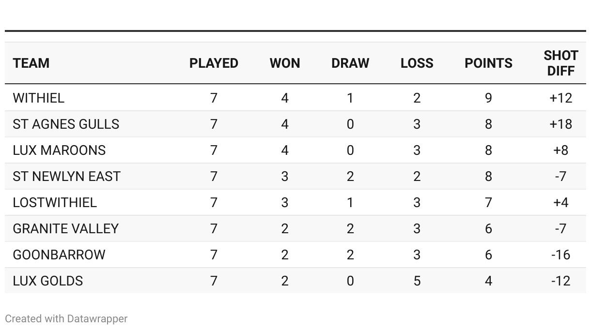Screen dimensions: 591x330
Task: Open the Created with Datawrapper link
Action: click(66, 319)
